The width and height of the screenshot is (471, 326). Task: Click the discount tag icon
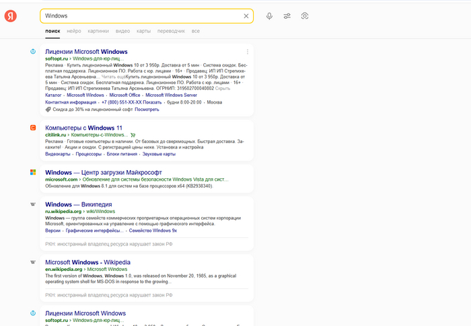pos(48,110)
